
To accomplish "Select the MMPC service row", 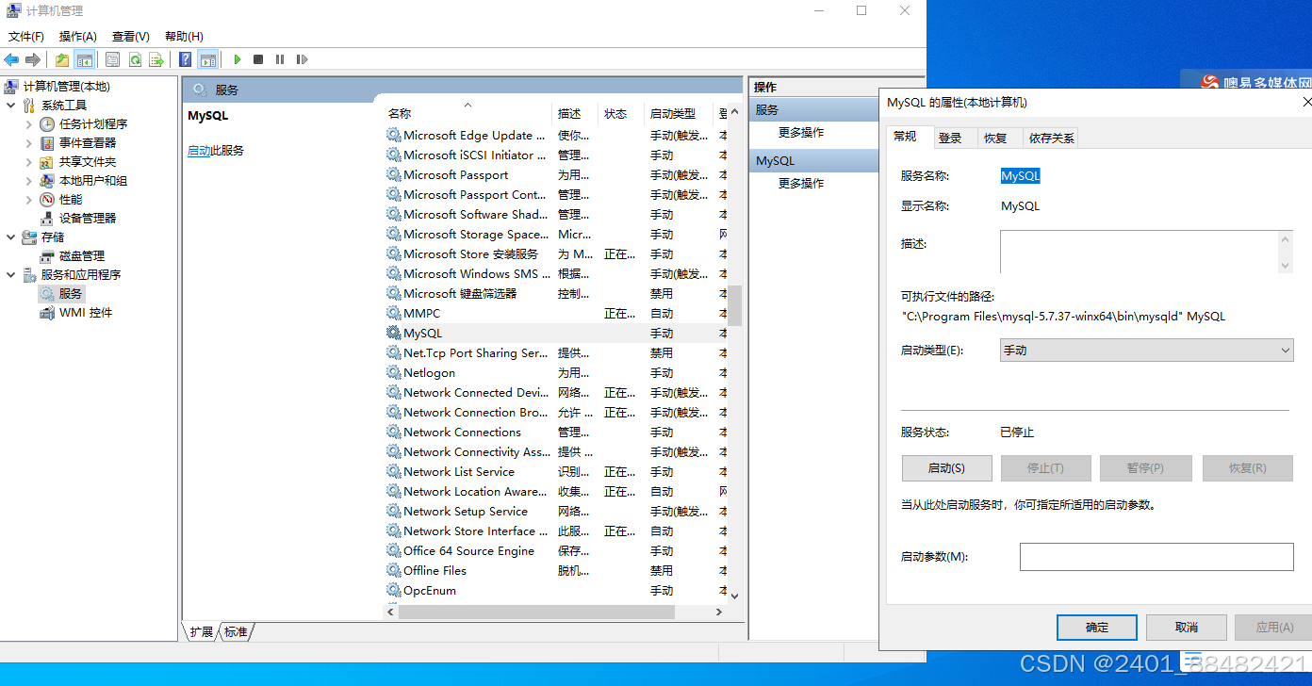I will coord(555,314).
